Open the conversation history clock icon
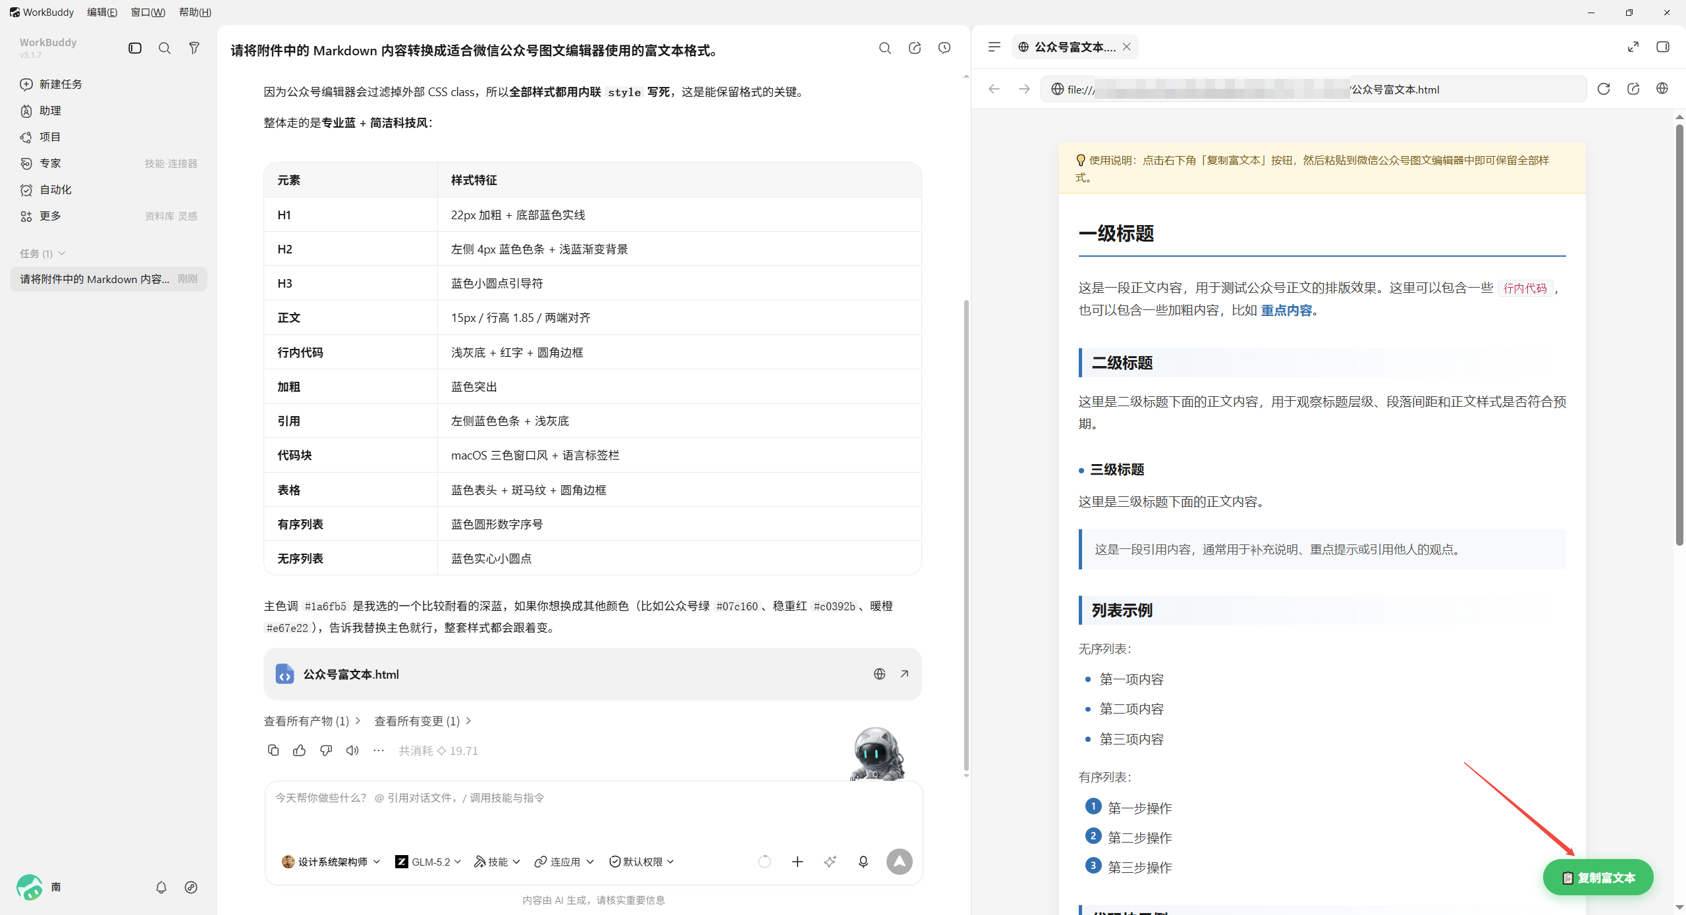 pyautogui.click(x=944, y=48)
